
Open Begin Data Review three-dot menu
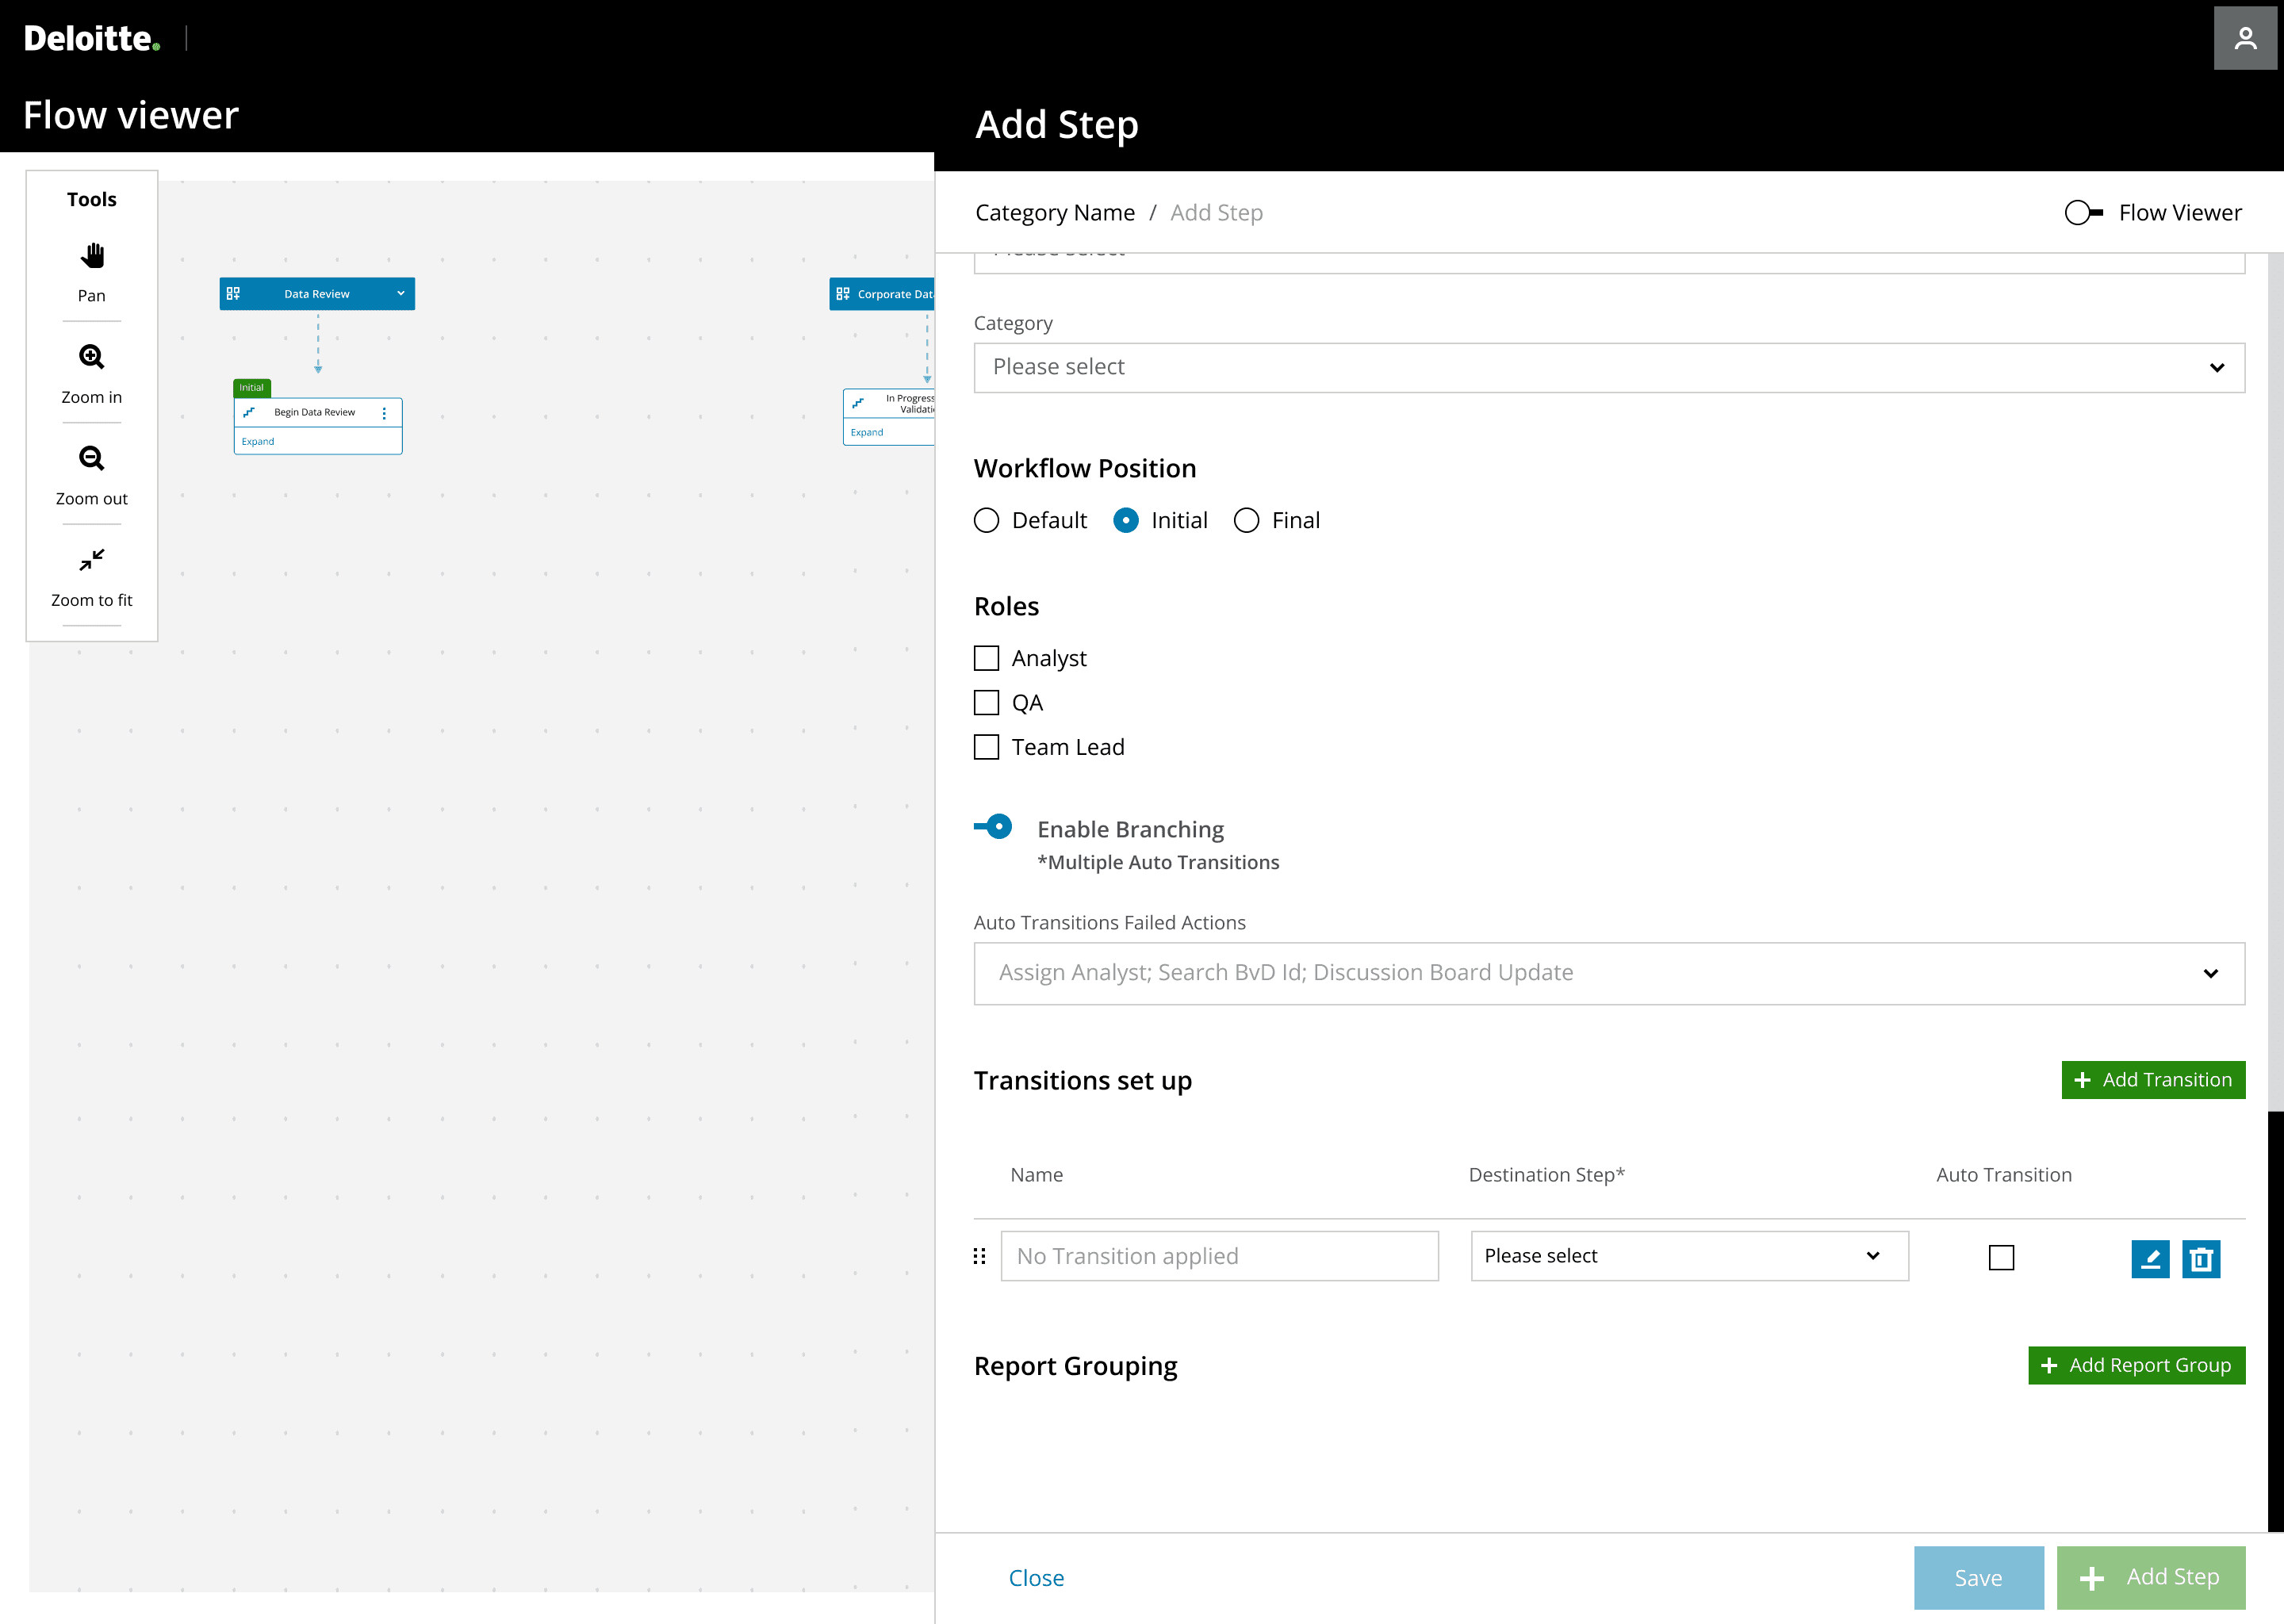pyautogui.click(x=384, y=412)
